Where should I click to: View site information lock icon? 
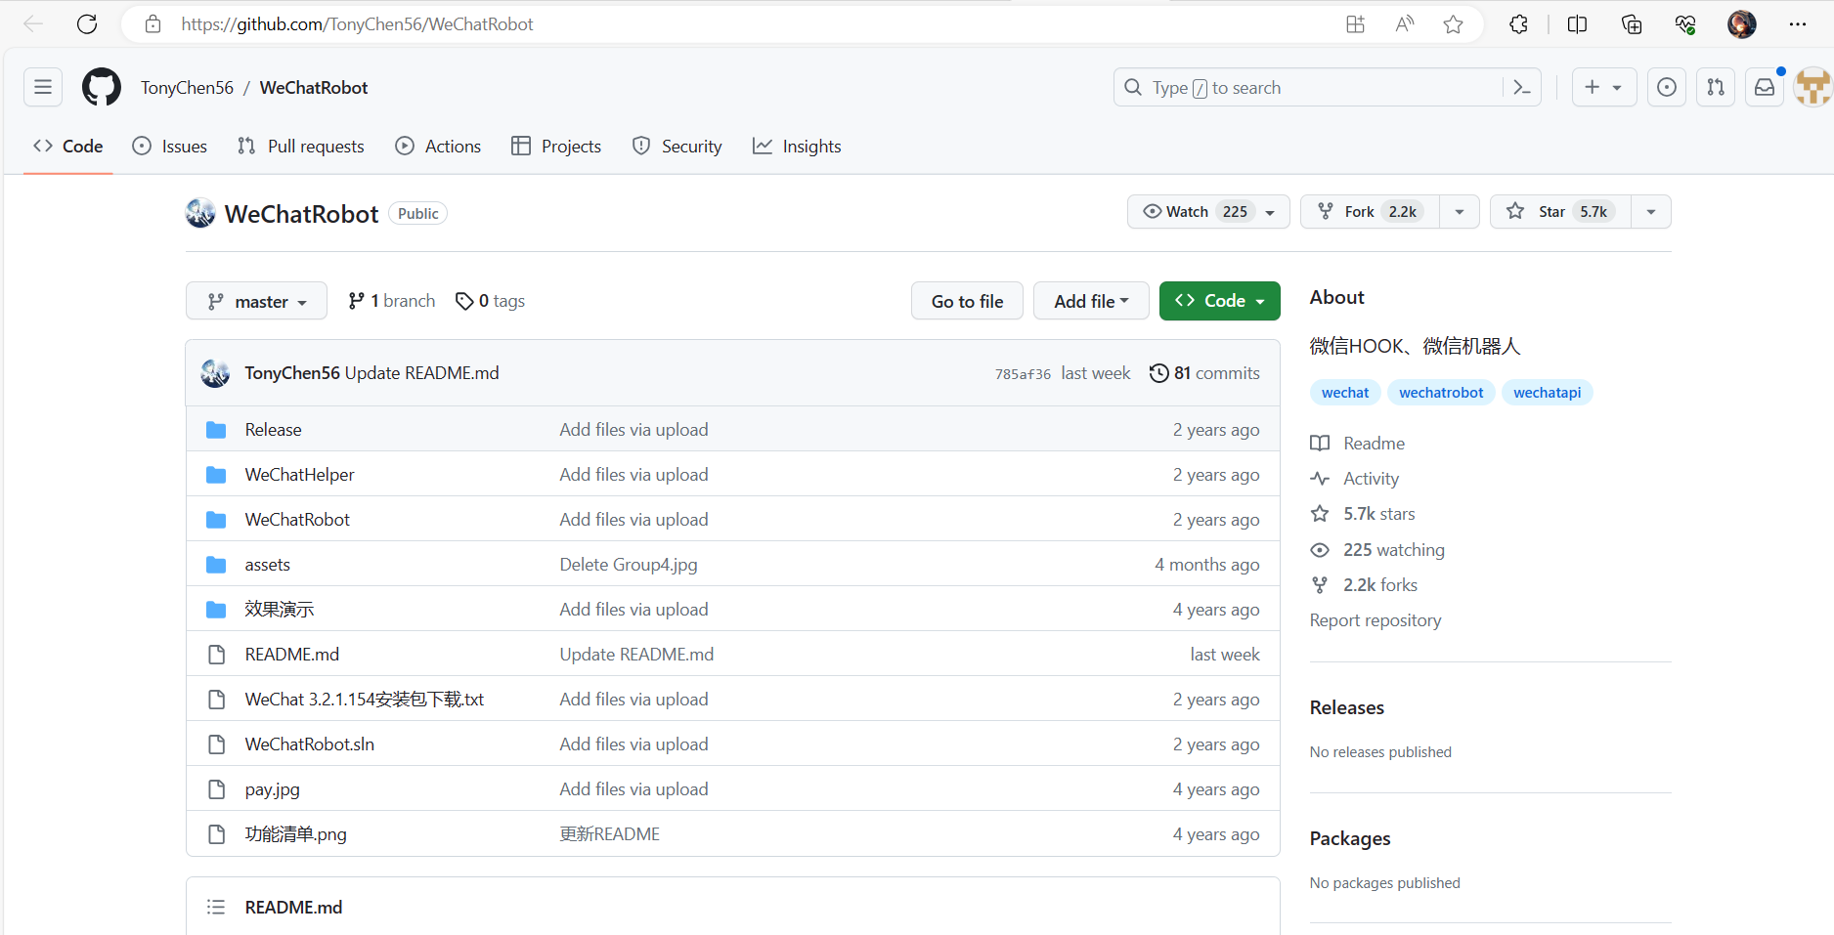point(153,24)
